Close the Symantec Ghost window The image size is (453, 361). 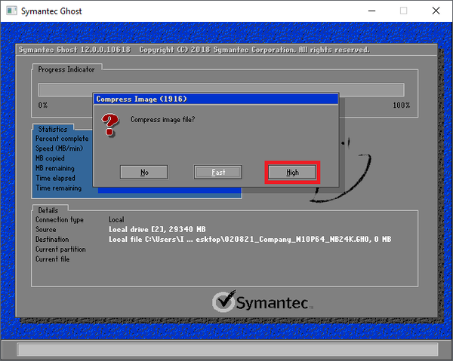pos(436,11)
